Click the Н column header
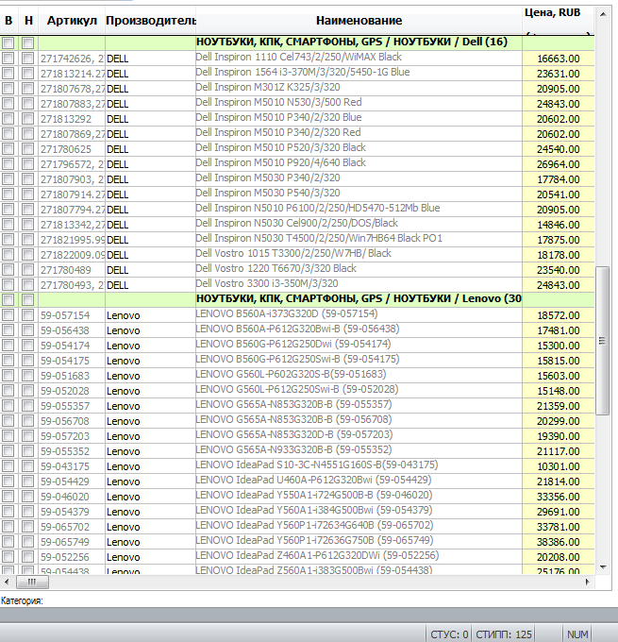Image resolution: width=618 pixels, height=642 pixels. pyautogui.click(x=28, y=21)
